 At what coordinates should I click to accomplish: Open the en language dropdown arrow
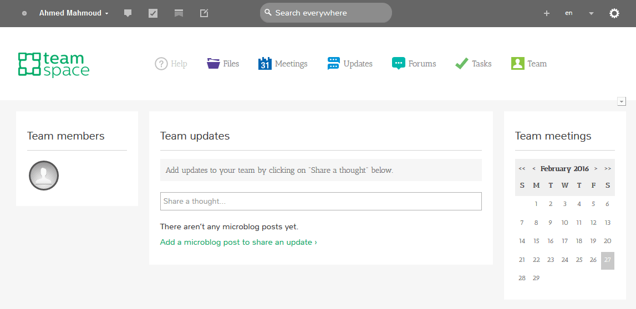591,14
